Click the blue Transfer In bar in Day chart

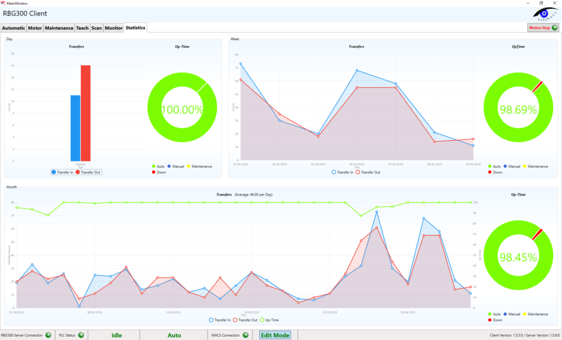click(75, 128)
